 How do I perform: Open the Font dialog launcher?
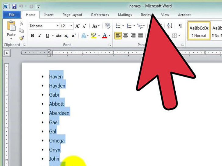click(x=110, y=45)
